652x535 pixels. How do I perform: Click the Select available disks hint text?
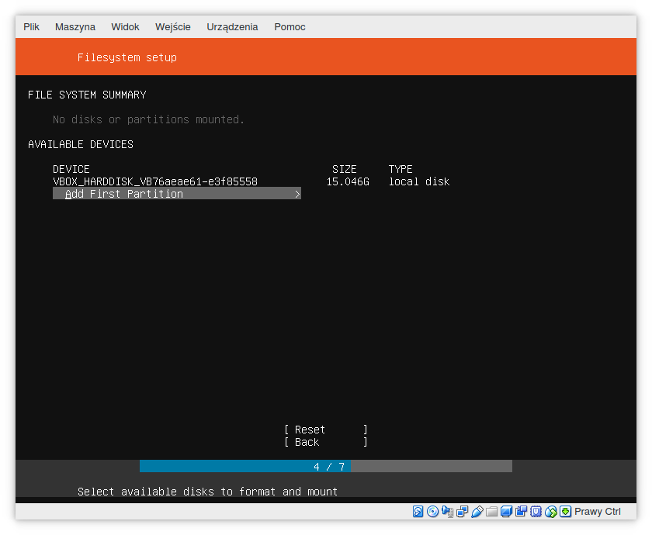point(207,492)
